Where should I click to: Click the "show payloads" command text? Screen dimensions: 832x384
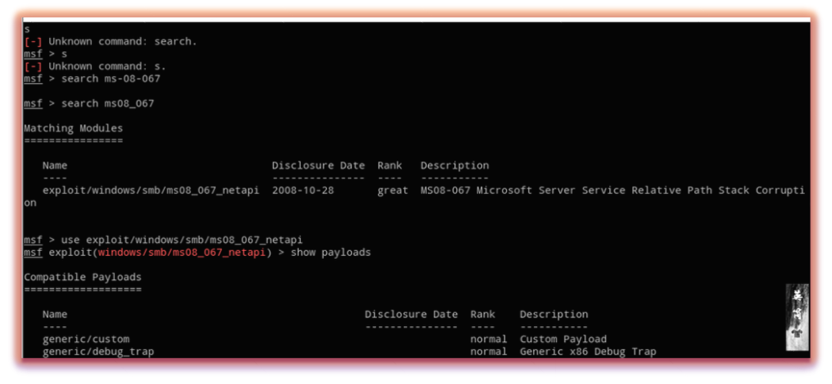[x=331, y=253]
